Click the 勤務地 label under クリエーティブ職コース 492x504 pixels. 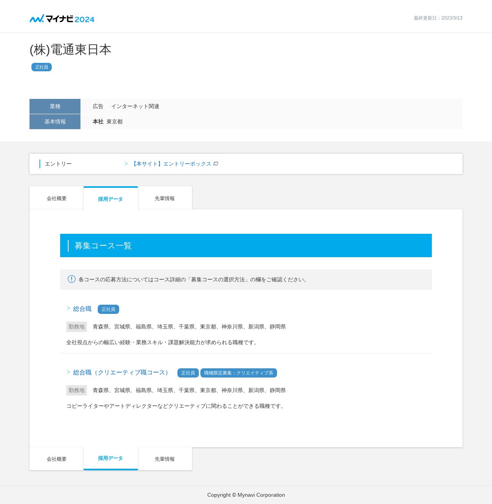point(77,390)
